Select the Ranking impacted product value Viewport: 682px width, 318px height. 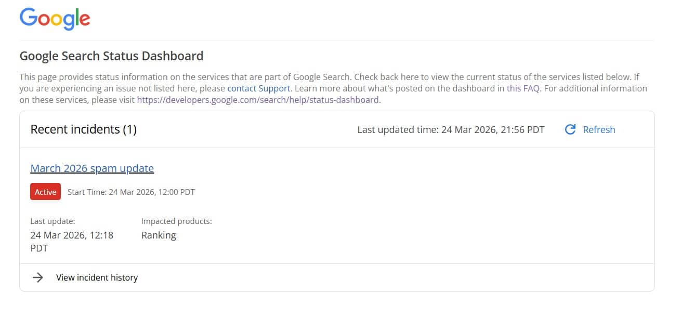(x=159, y=235)
